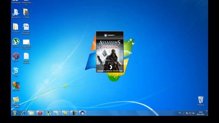Open the taskbar clock and date

click(201, 113)
